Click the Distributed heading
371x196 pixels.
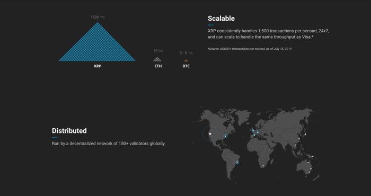(x=69, y=131)
